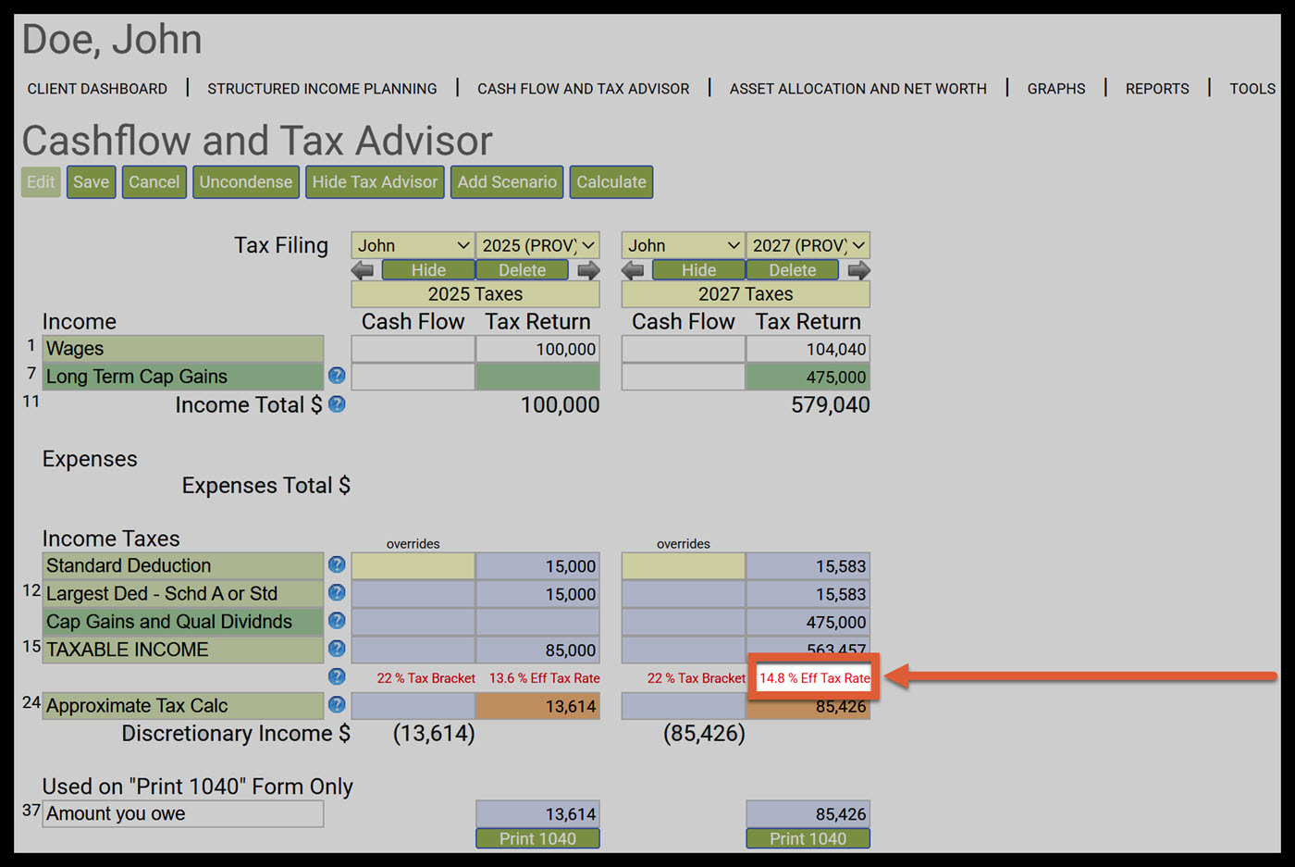
Task: Click the Calculate button
Action: [x=611, y=182]
